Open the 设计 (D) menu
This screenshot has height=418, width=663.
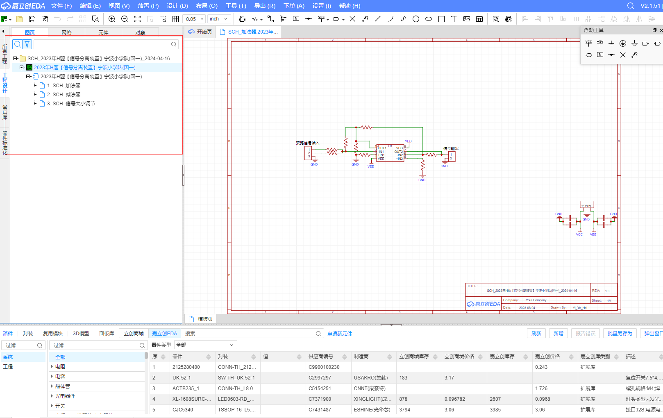[x=177, y=6]
